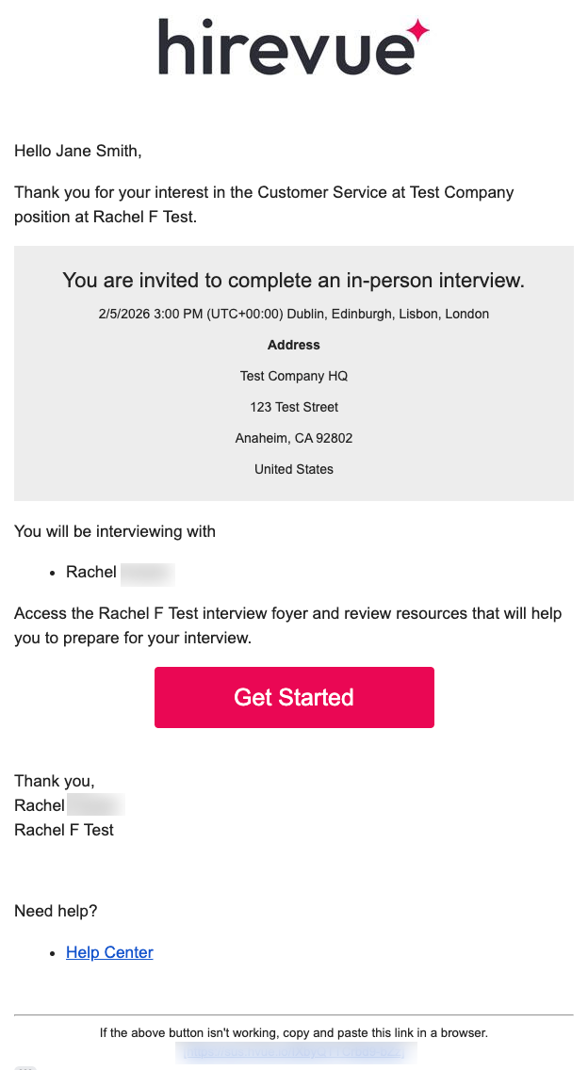Click the 'Rachel F Test' signature line
The height and width of the screenshot is (1070, 588).
coord(64,830)
